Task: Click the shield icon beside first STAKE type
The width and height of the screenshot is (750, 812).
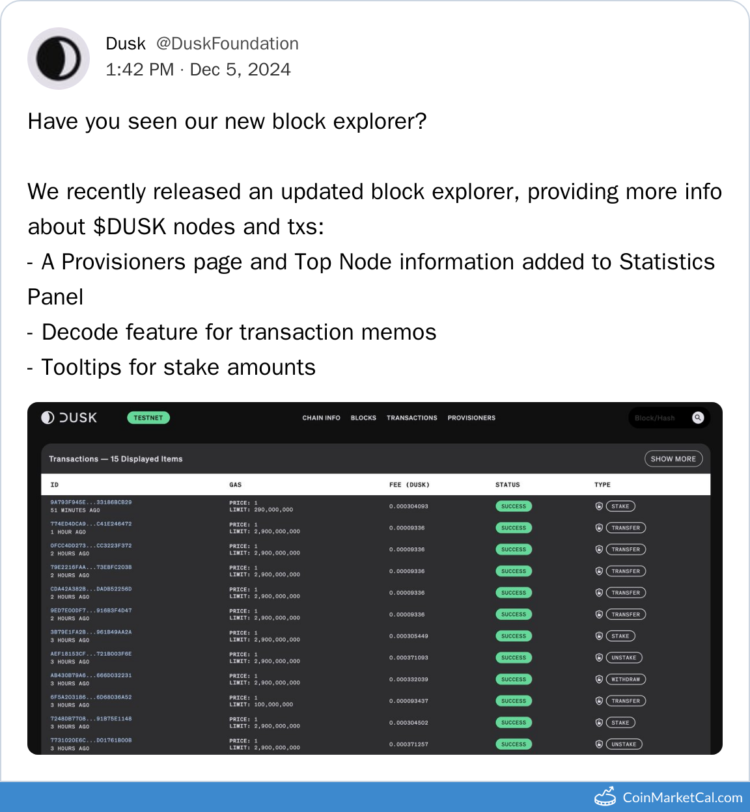Action: 599,506
